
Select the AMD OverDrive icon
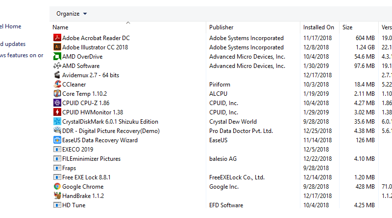pyautogui.click(x=57, y=56)
